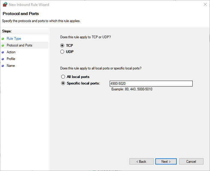Image resolution: width=210 pixels, height=171 pixels.
Task: Click the green Rule Type step bullet
Action: (3, 39)
